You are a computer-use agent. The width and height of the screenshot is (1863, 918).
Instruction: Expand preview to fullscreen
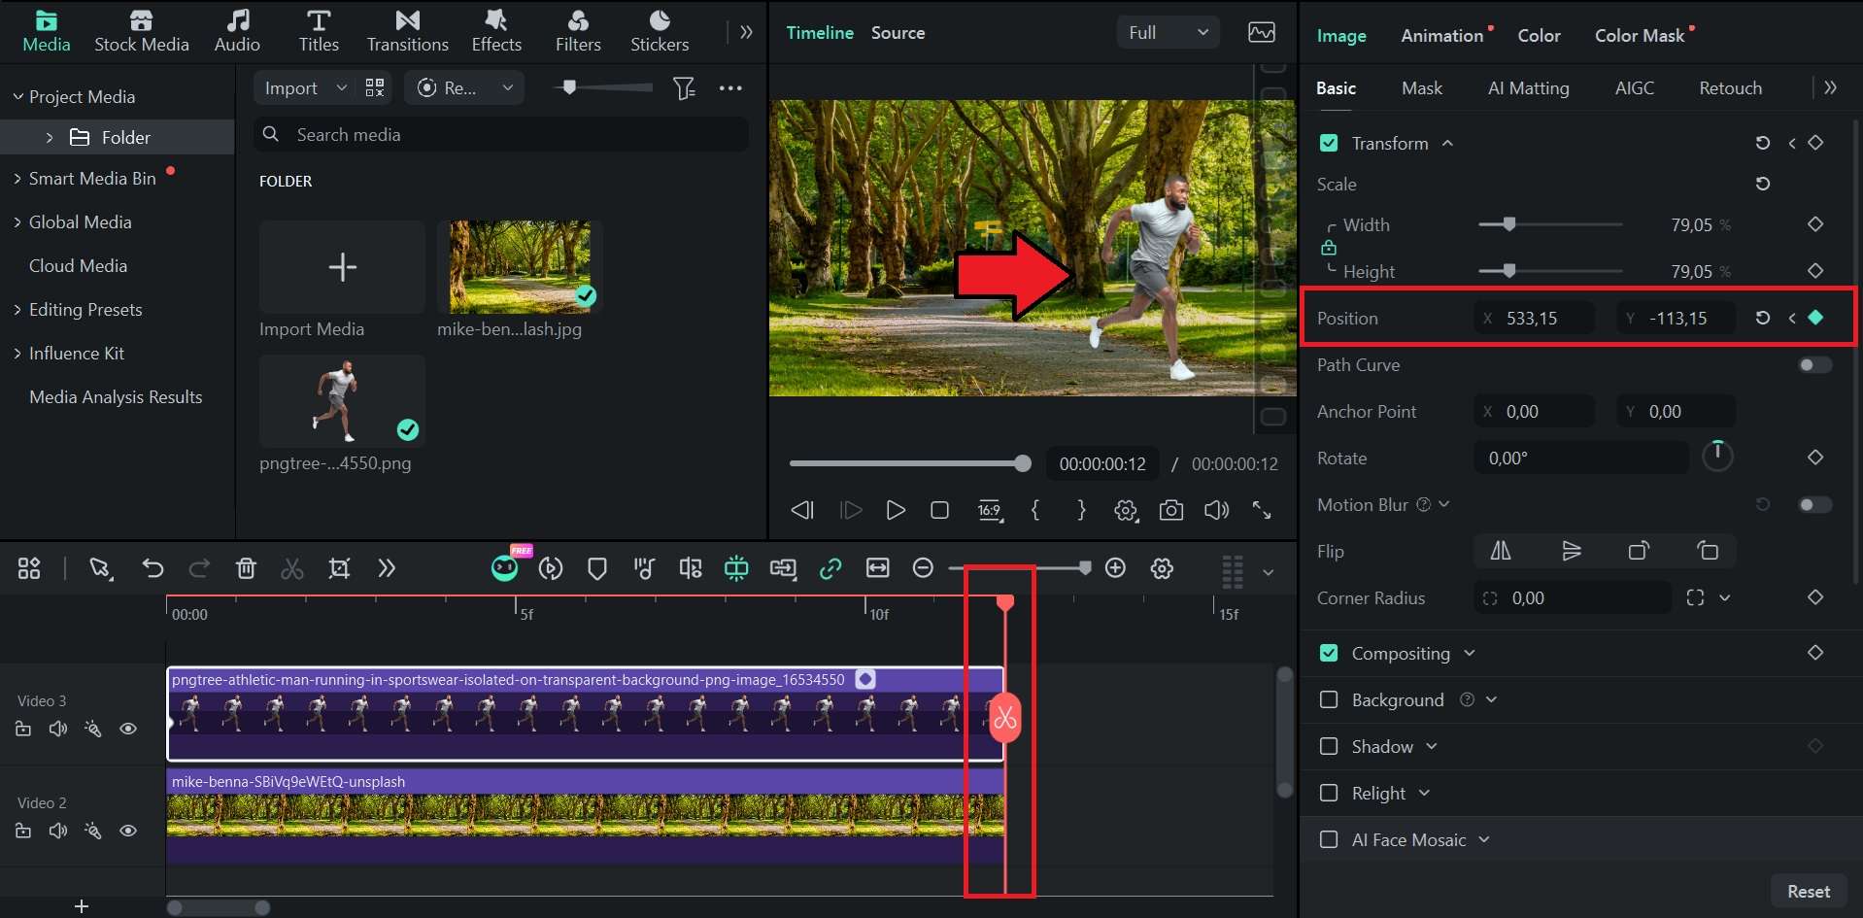(x=1262, y=510)
